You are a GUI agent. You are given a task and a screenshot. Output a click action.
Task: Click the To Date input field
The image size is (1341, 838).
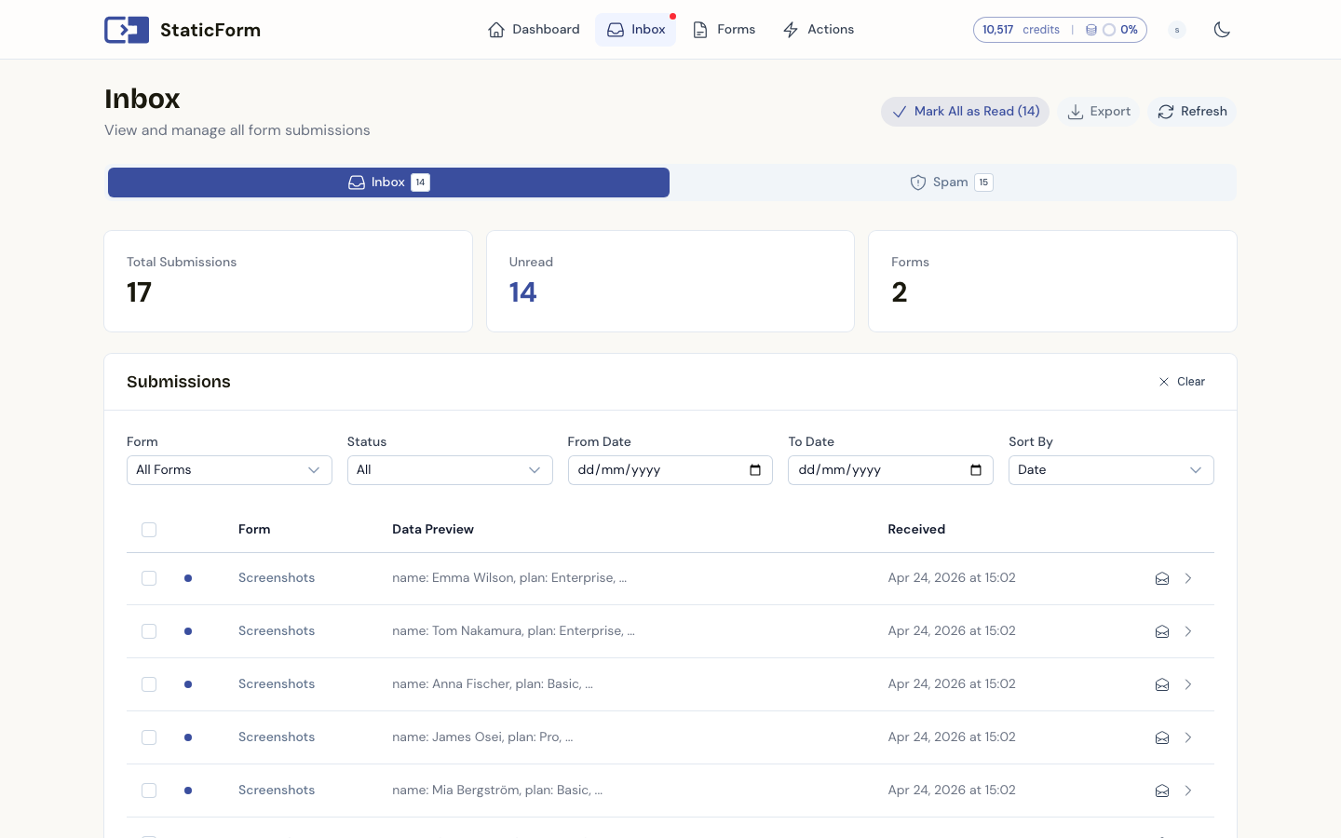tap(890, 470)
